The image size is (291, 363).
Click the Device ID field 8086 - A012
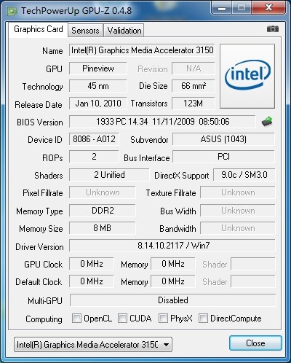(x=94, y=139)
